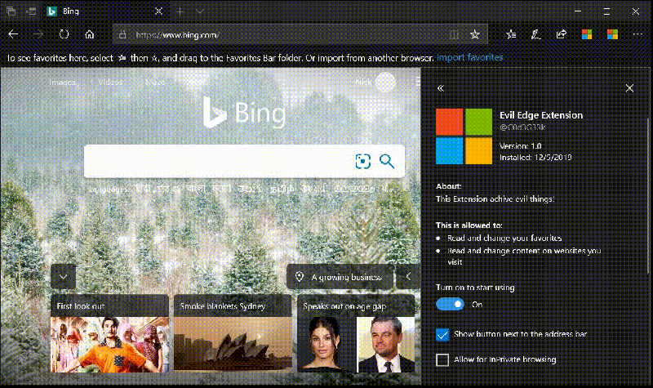Add page to favorites star
Viewport: 653px width, 388px height.
pos(475,34)
